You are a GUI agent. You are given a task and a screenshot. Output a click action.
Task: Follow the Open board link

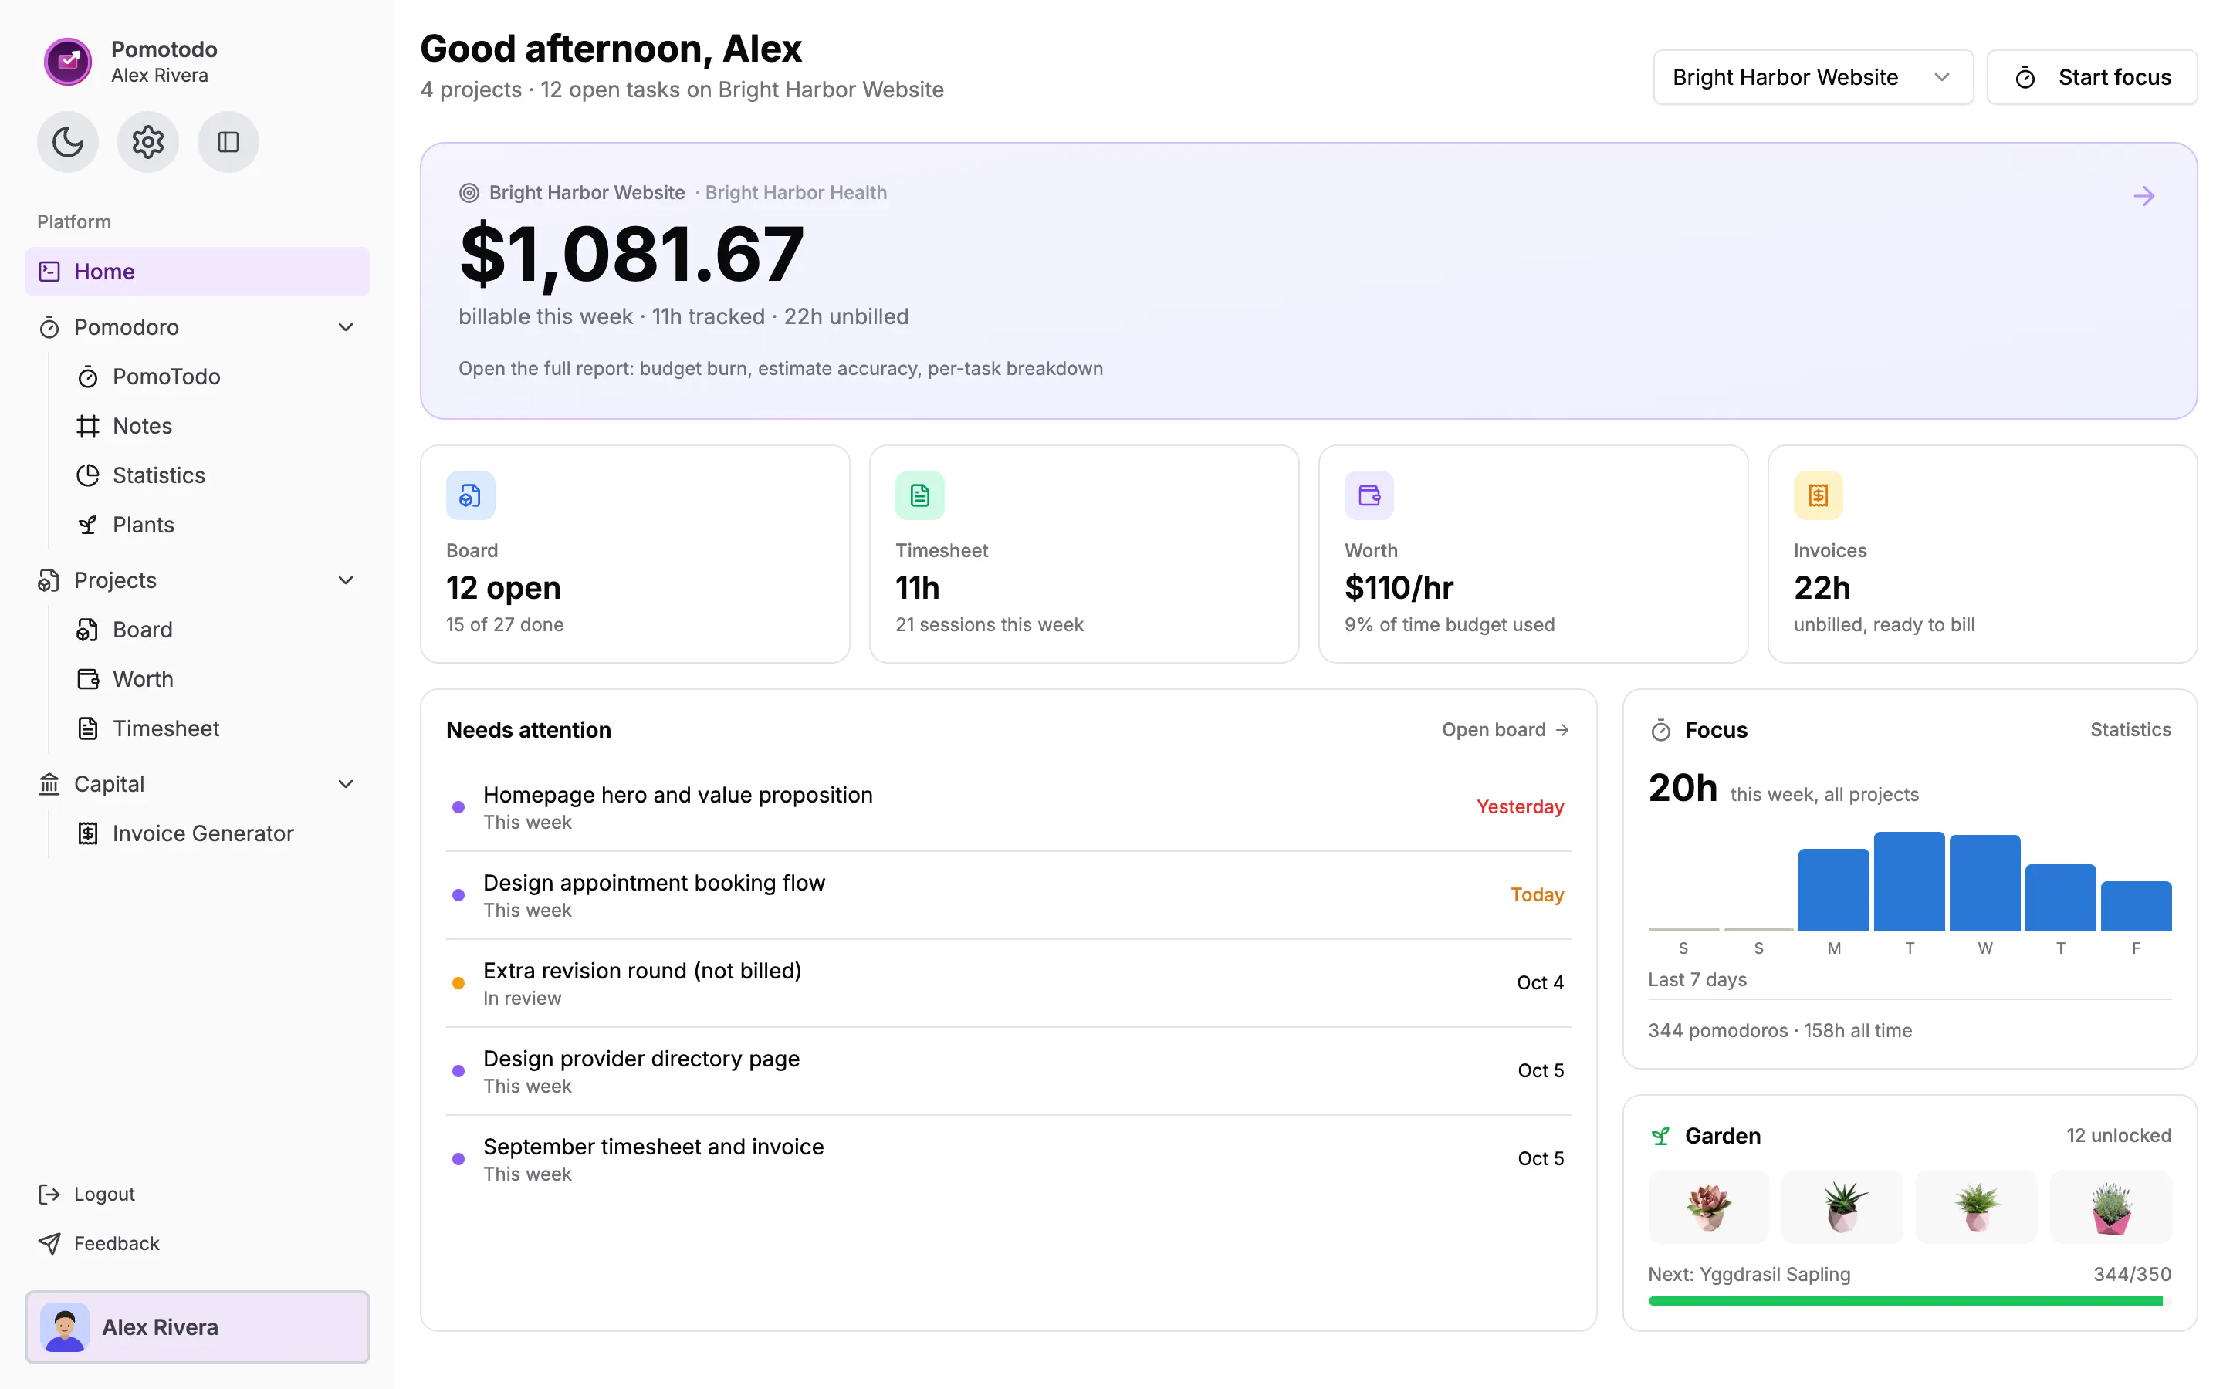[1506, 729]
